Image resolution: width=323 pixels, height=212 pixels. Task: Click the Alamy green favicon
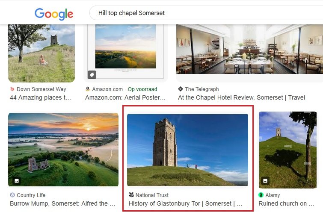[261, 195]
